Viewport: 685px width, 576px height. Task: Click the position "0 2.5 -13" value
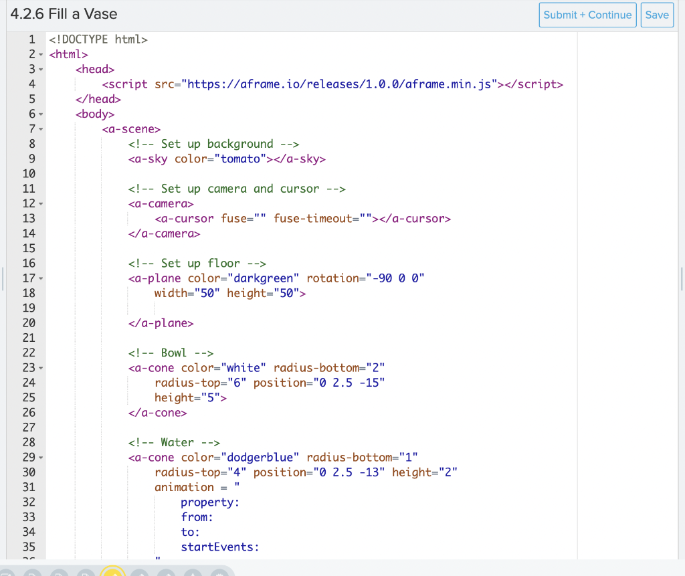(349, 472)
